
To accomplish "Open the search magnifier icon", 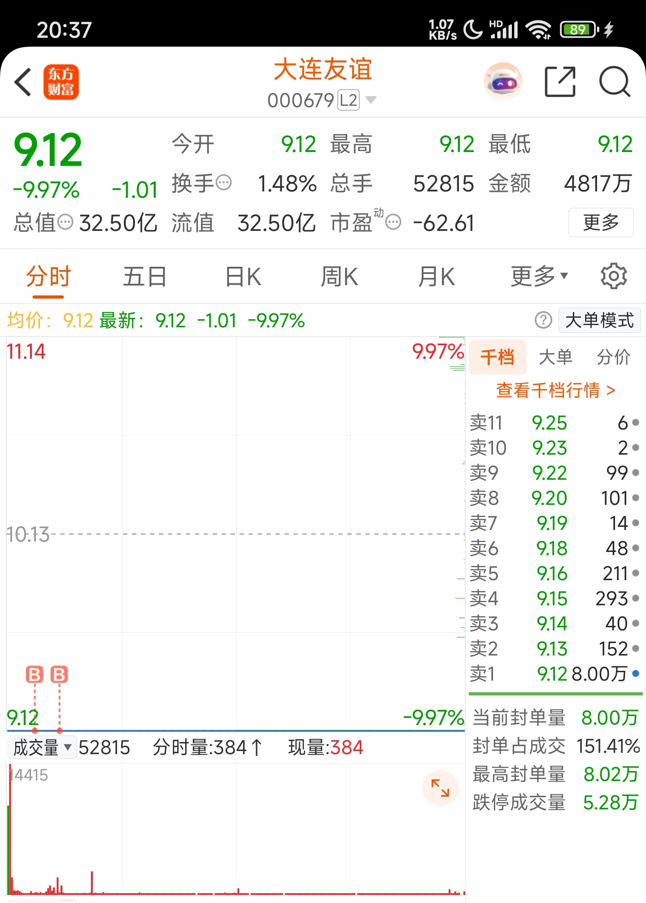I will point(615,82).
